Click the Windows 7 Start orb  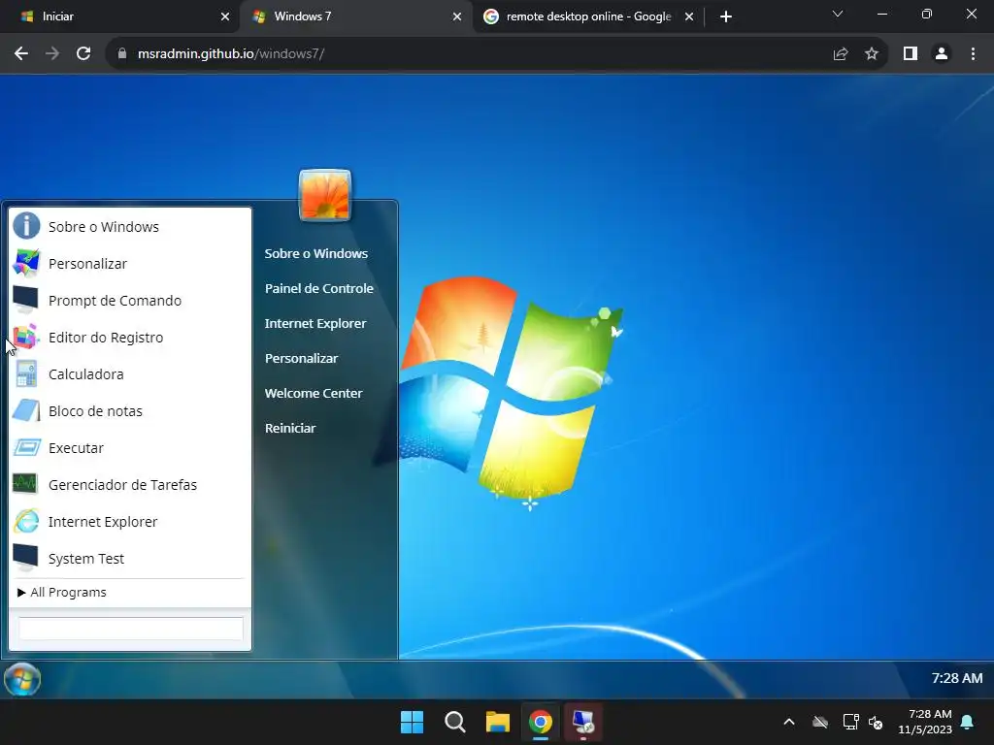pyautogui.click(x=22, y=680)
